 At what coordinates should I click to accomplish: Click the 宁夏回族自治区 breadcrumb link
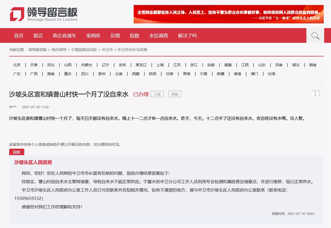[84, 50]
